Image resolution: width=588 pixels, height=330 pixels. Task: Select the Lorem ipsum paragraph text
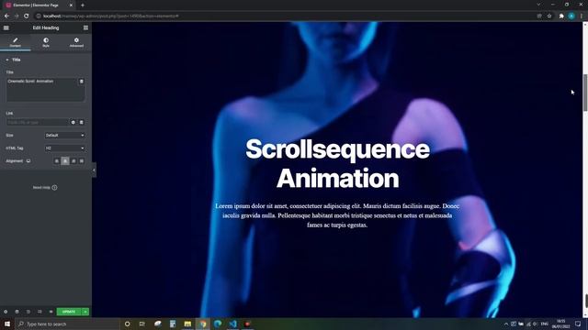point(337,215)
